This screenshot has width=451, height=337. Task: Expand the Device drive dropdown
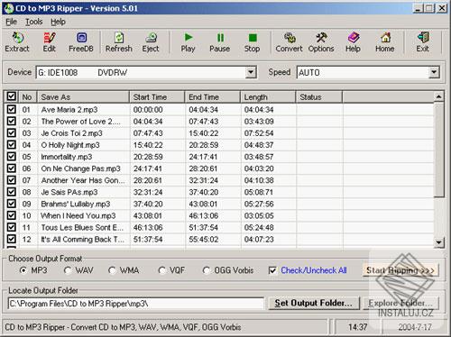(251, 72)
